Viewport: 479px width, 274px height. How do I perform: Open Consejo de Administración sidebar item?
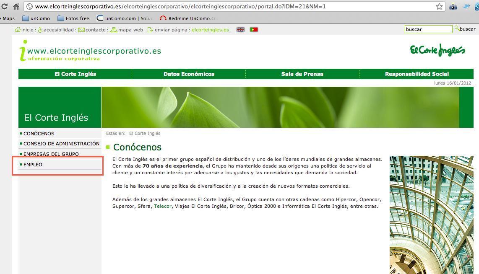click(61, 144)
